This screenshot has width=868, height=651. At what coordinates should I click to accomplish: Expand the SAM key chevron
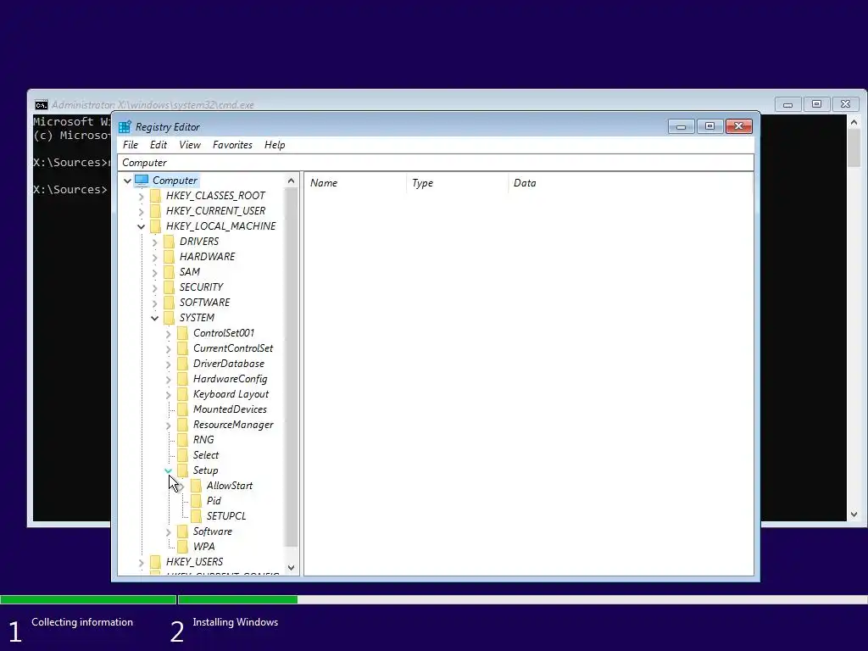click(154, 272)
